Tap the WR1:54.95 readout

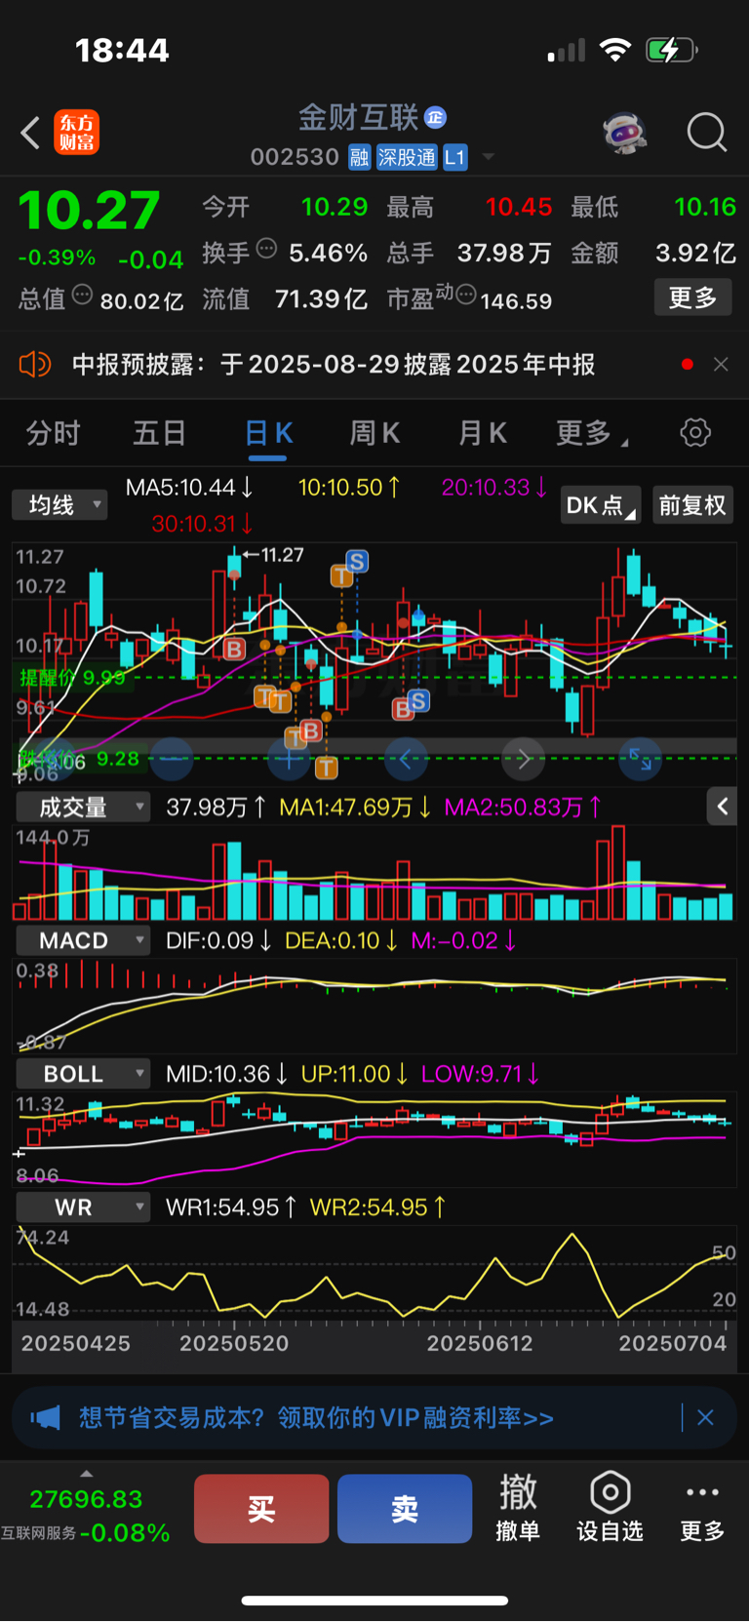point(231,1207)
